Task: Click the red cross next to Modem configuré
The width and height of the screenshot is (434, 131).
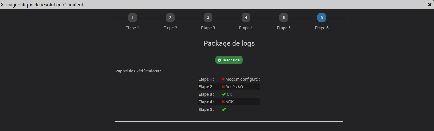Action: click(223, 79)
